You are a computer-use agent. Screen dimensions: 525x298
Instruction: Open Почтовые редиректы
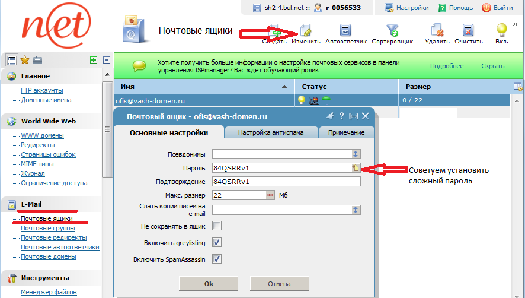(54, 237)
